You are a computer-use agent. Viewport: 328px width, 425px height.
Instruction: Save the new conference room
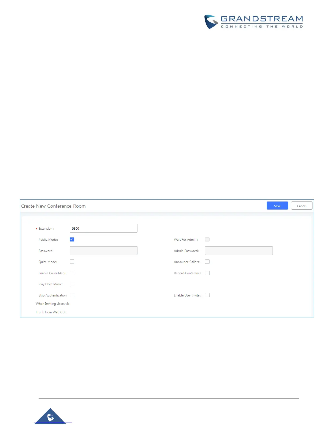[x=277, y=206]
